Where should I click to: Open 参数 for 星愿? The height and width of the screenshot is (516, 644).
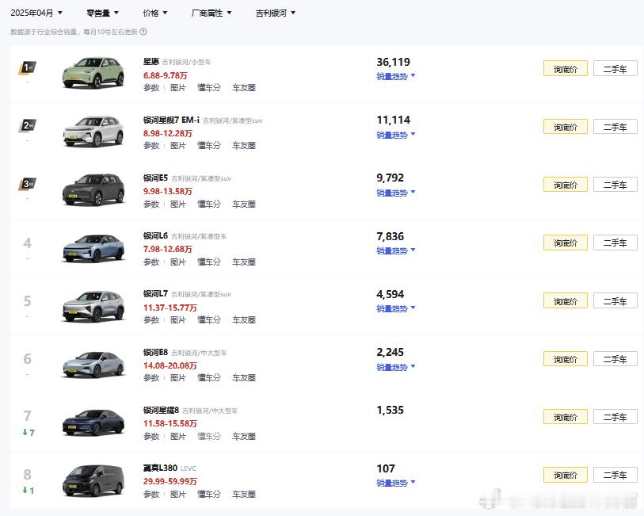pyautogui.click(x=151, y=87)
